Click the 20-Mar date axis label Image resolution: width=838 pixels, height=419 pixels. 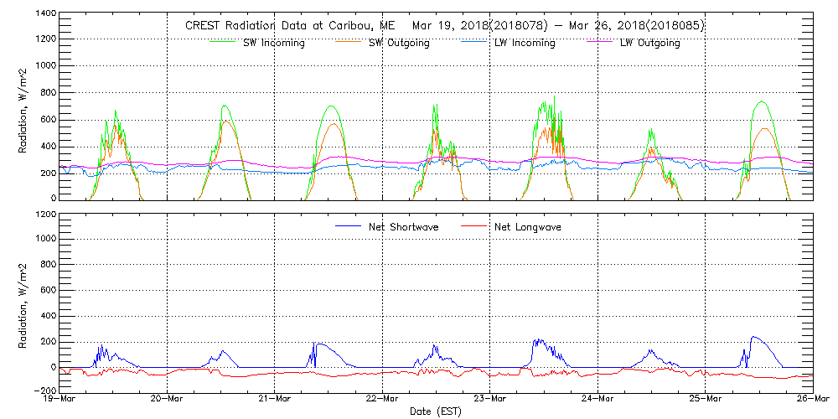tap(167, 399)
